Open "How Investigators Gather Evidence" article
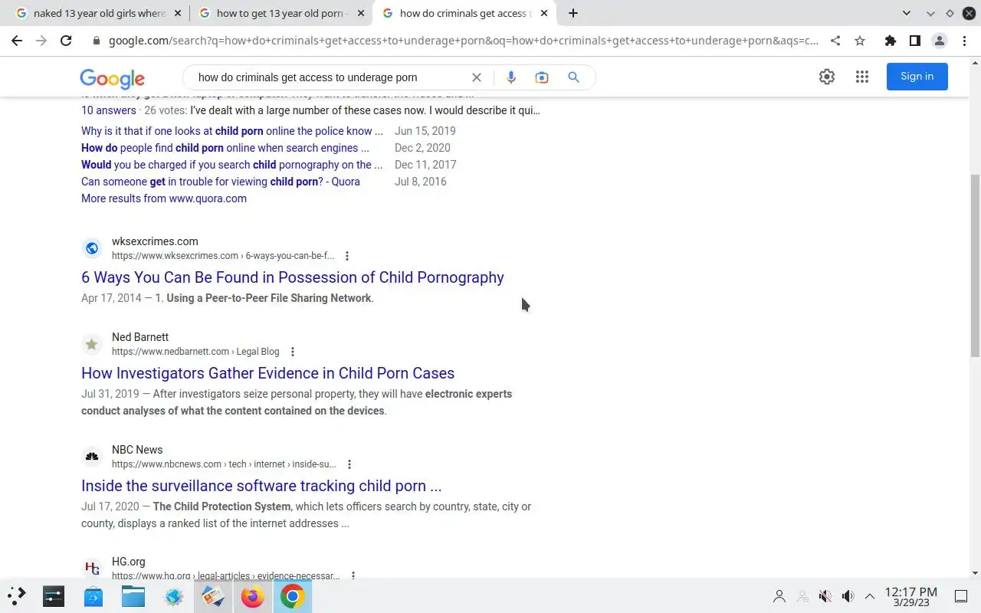 [267, 373]
